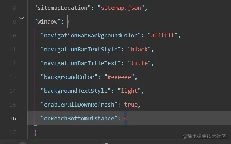Click the "#eeeeee" color value
The height and width of the screenshot is (144, 231).
119,77
